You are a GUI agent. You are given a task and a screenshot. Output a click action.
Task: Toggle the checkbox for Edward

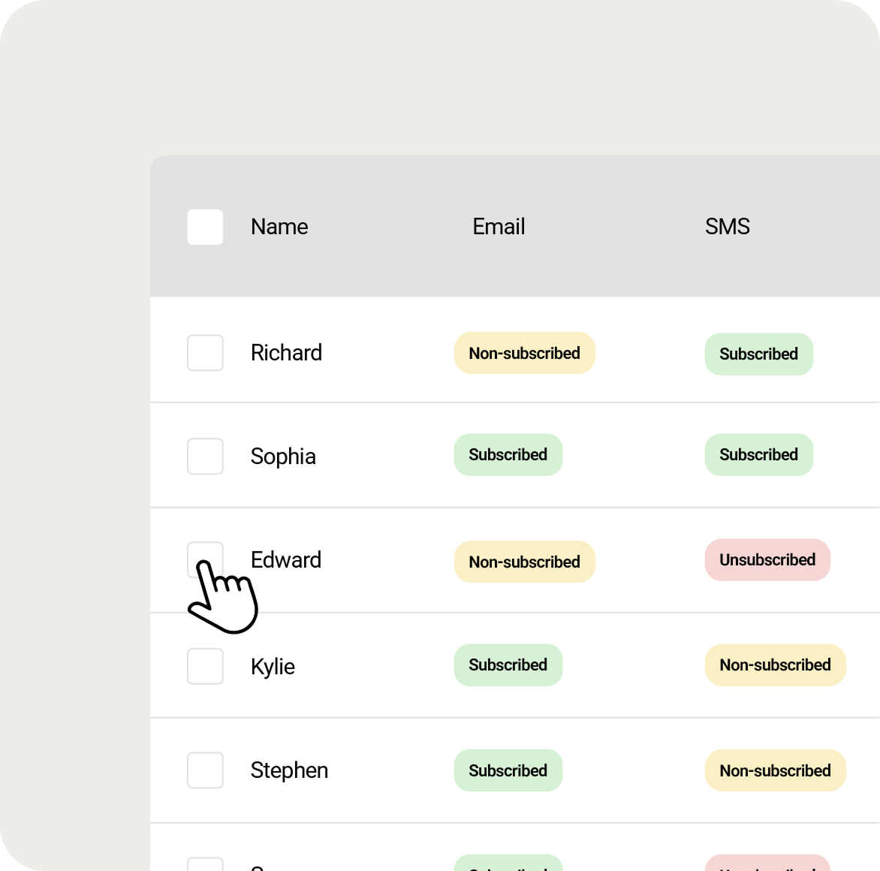click(x=205, y=559)
